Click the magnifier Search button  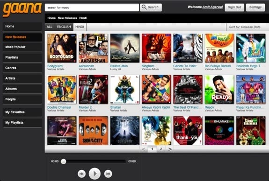(151, 7)
